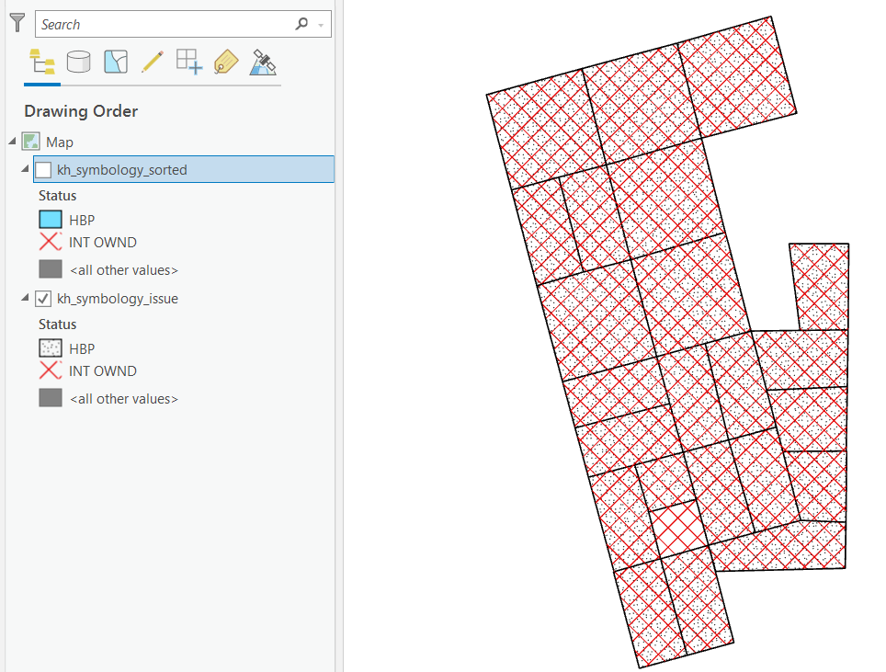
Task: Click the magnifier in the Search field
Action: [x=302, y=23]
